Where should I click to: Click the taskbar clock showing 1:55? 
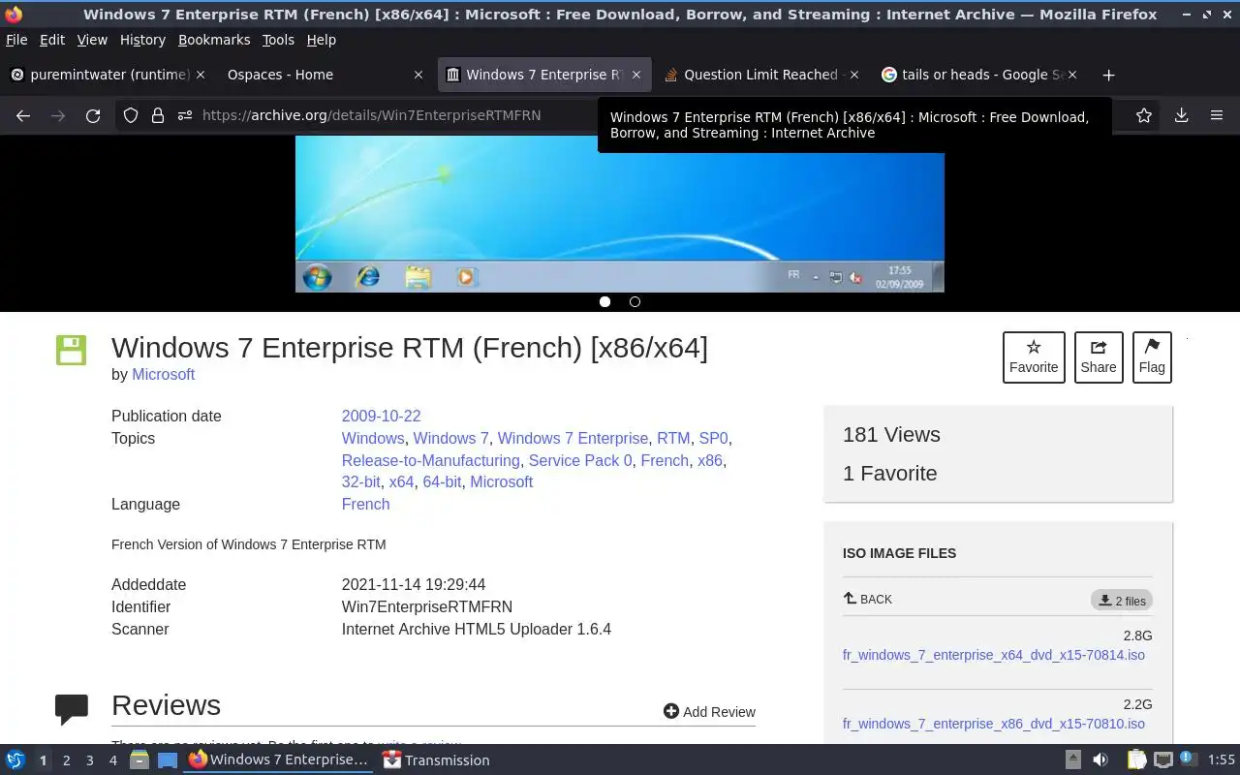[x=1222, y=760]
